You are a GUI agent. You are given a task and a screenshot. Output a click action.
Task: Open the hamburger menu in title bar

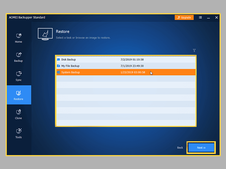point(200,17)
